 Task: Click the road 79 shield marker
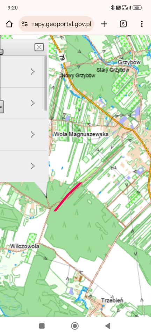(x=62, y=58)
